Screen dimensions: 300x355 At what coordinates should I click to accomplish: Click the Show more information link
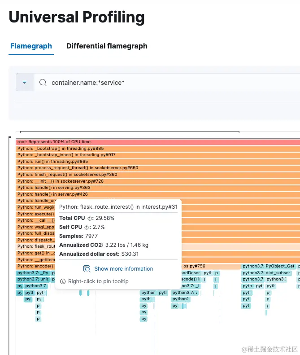(x=123, y=269)
